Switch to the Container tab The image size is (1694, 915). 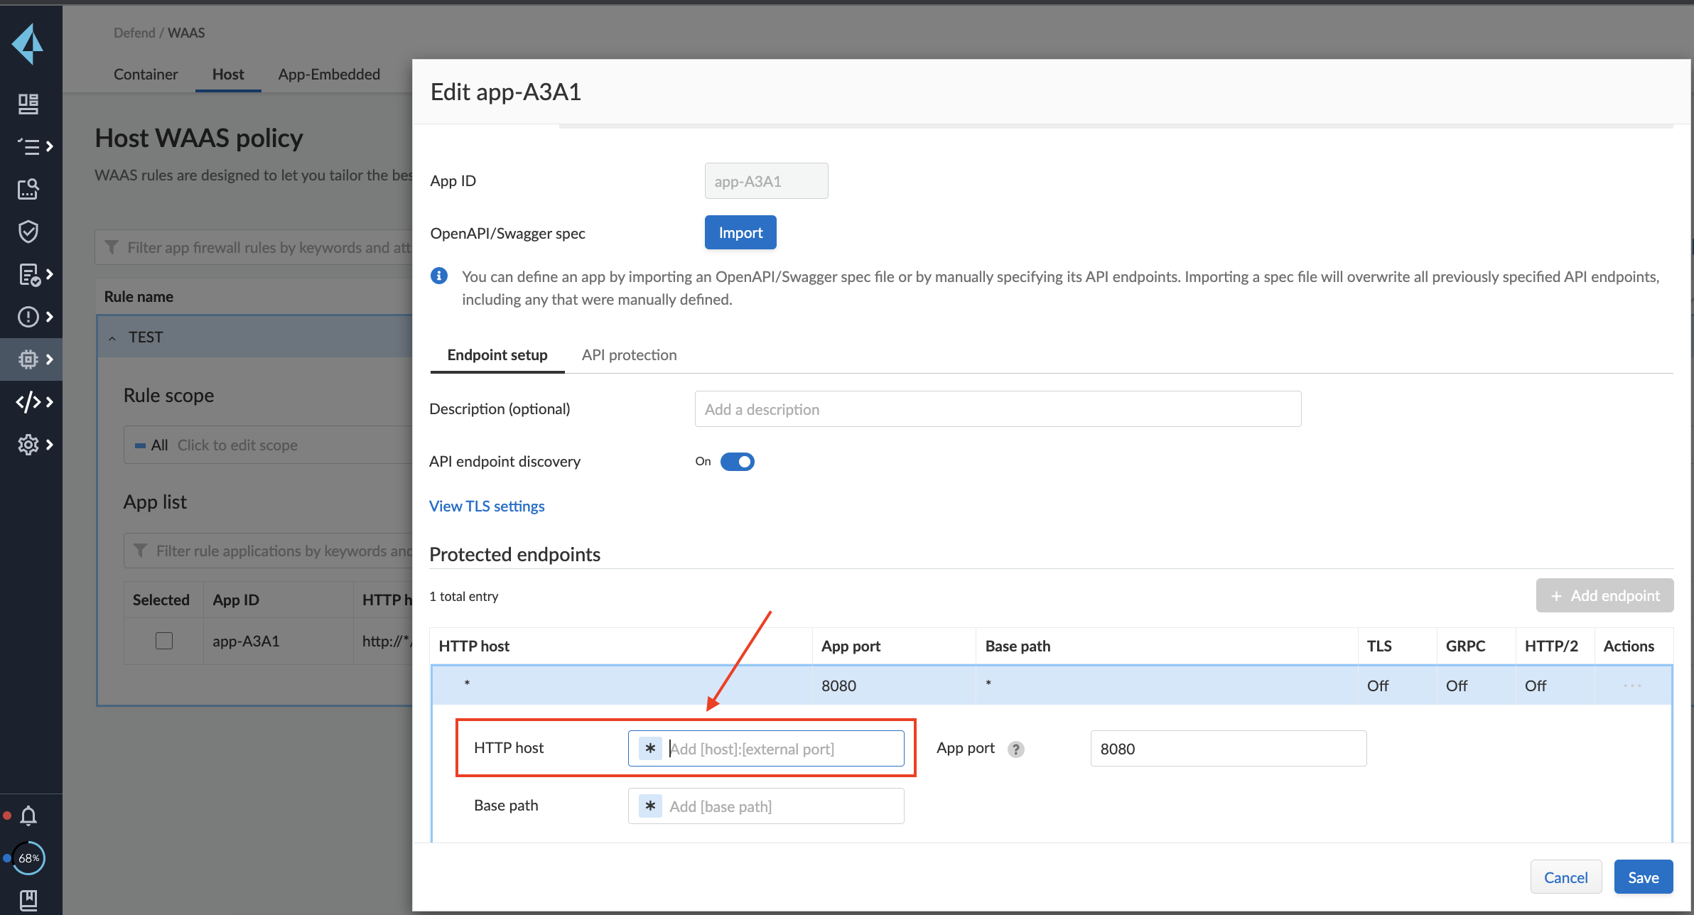[146, 75]
